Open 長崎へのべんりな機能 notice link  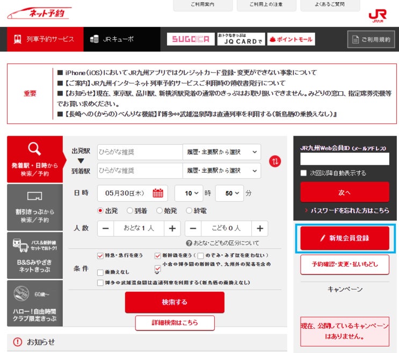[200, 114]
